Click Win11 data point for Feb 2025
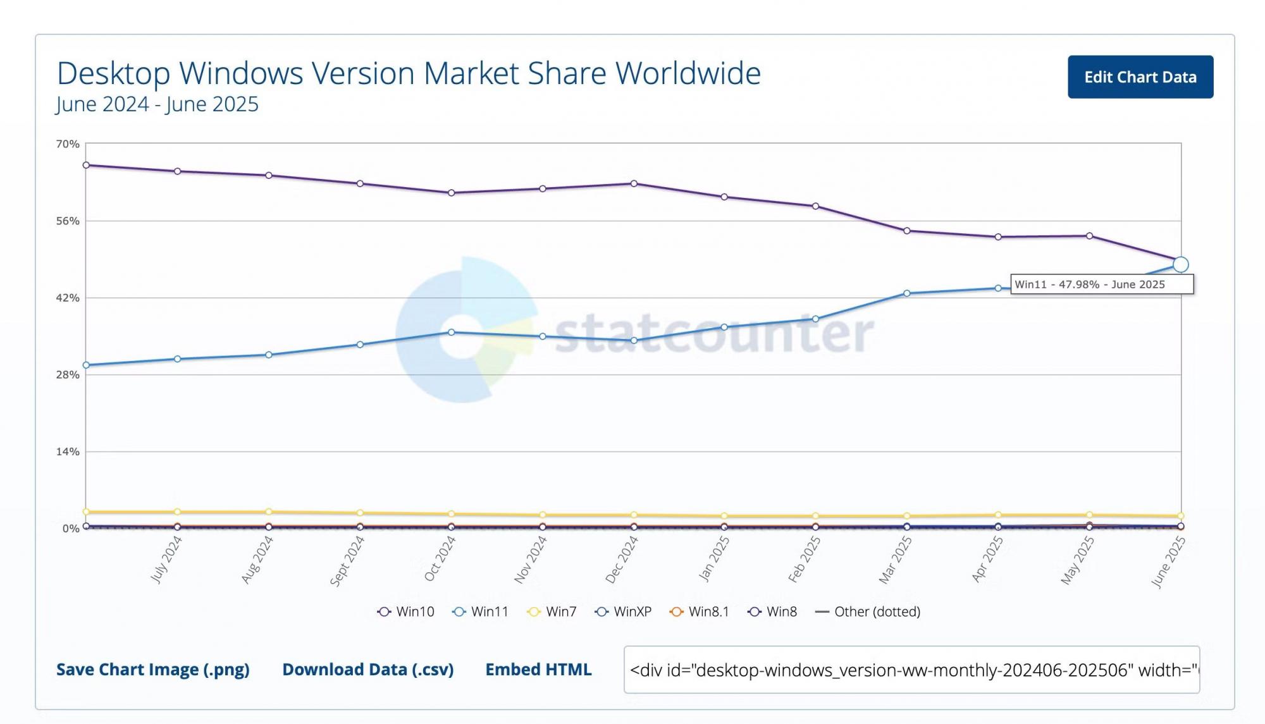The height and width of the screenshot is (724, 1265). pyautogui.click(x=815, y=319)
